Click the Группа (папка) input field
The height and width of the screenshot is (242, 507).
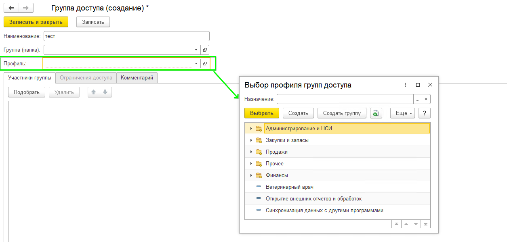point(118,50)
